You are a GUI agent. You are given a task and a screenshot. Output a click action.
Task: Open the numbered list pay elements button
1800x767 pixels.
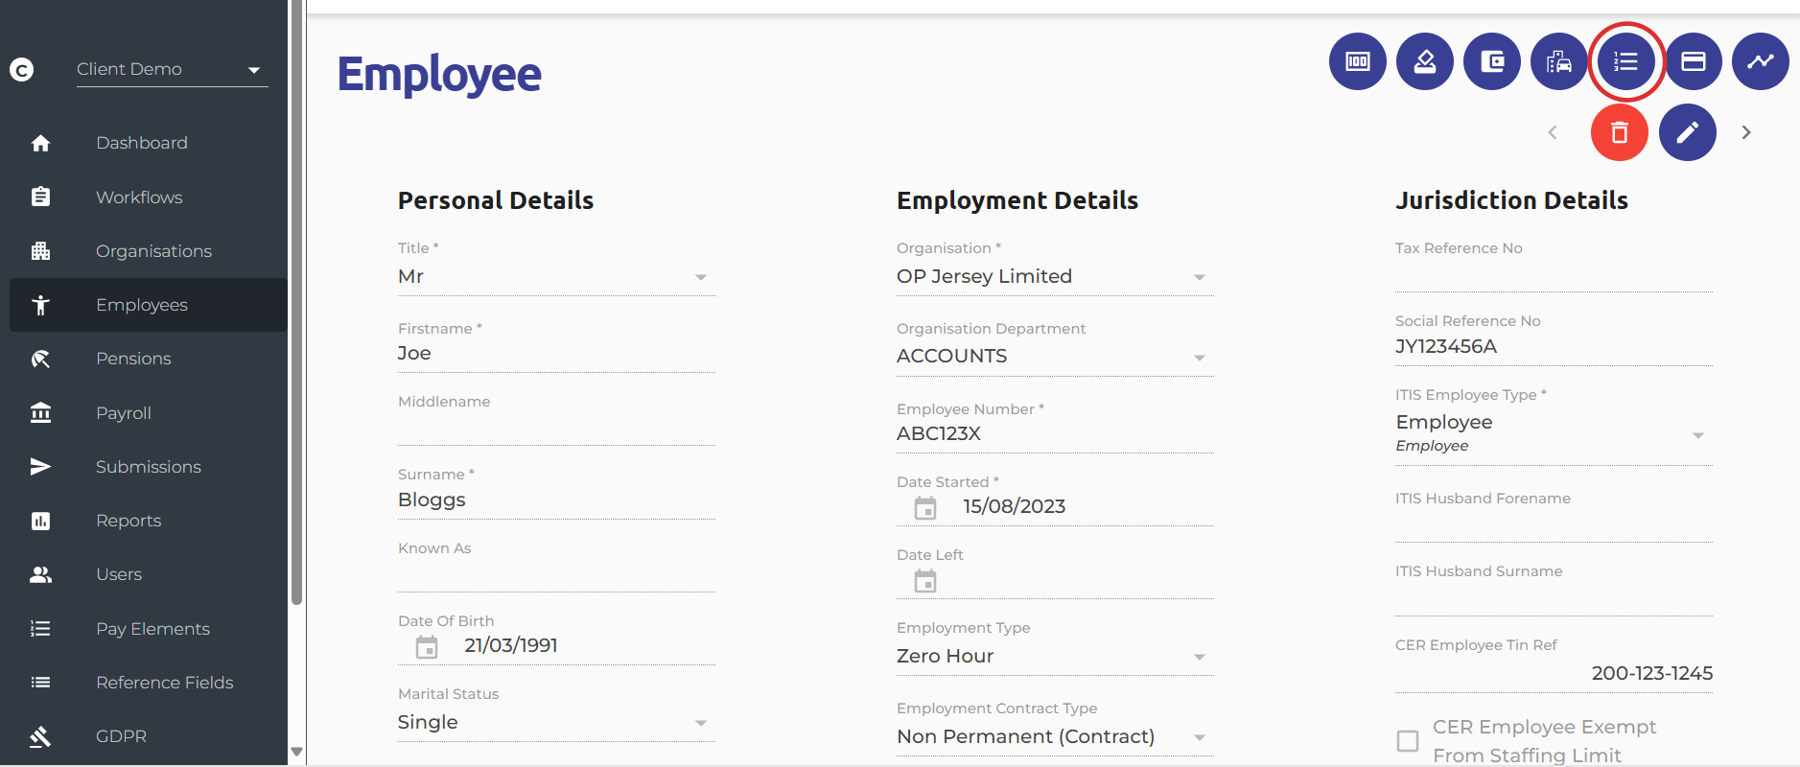[1625, 61]
